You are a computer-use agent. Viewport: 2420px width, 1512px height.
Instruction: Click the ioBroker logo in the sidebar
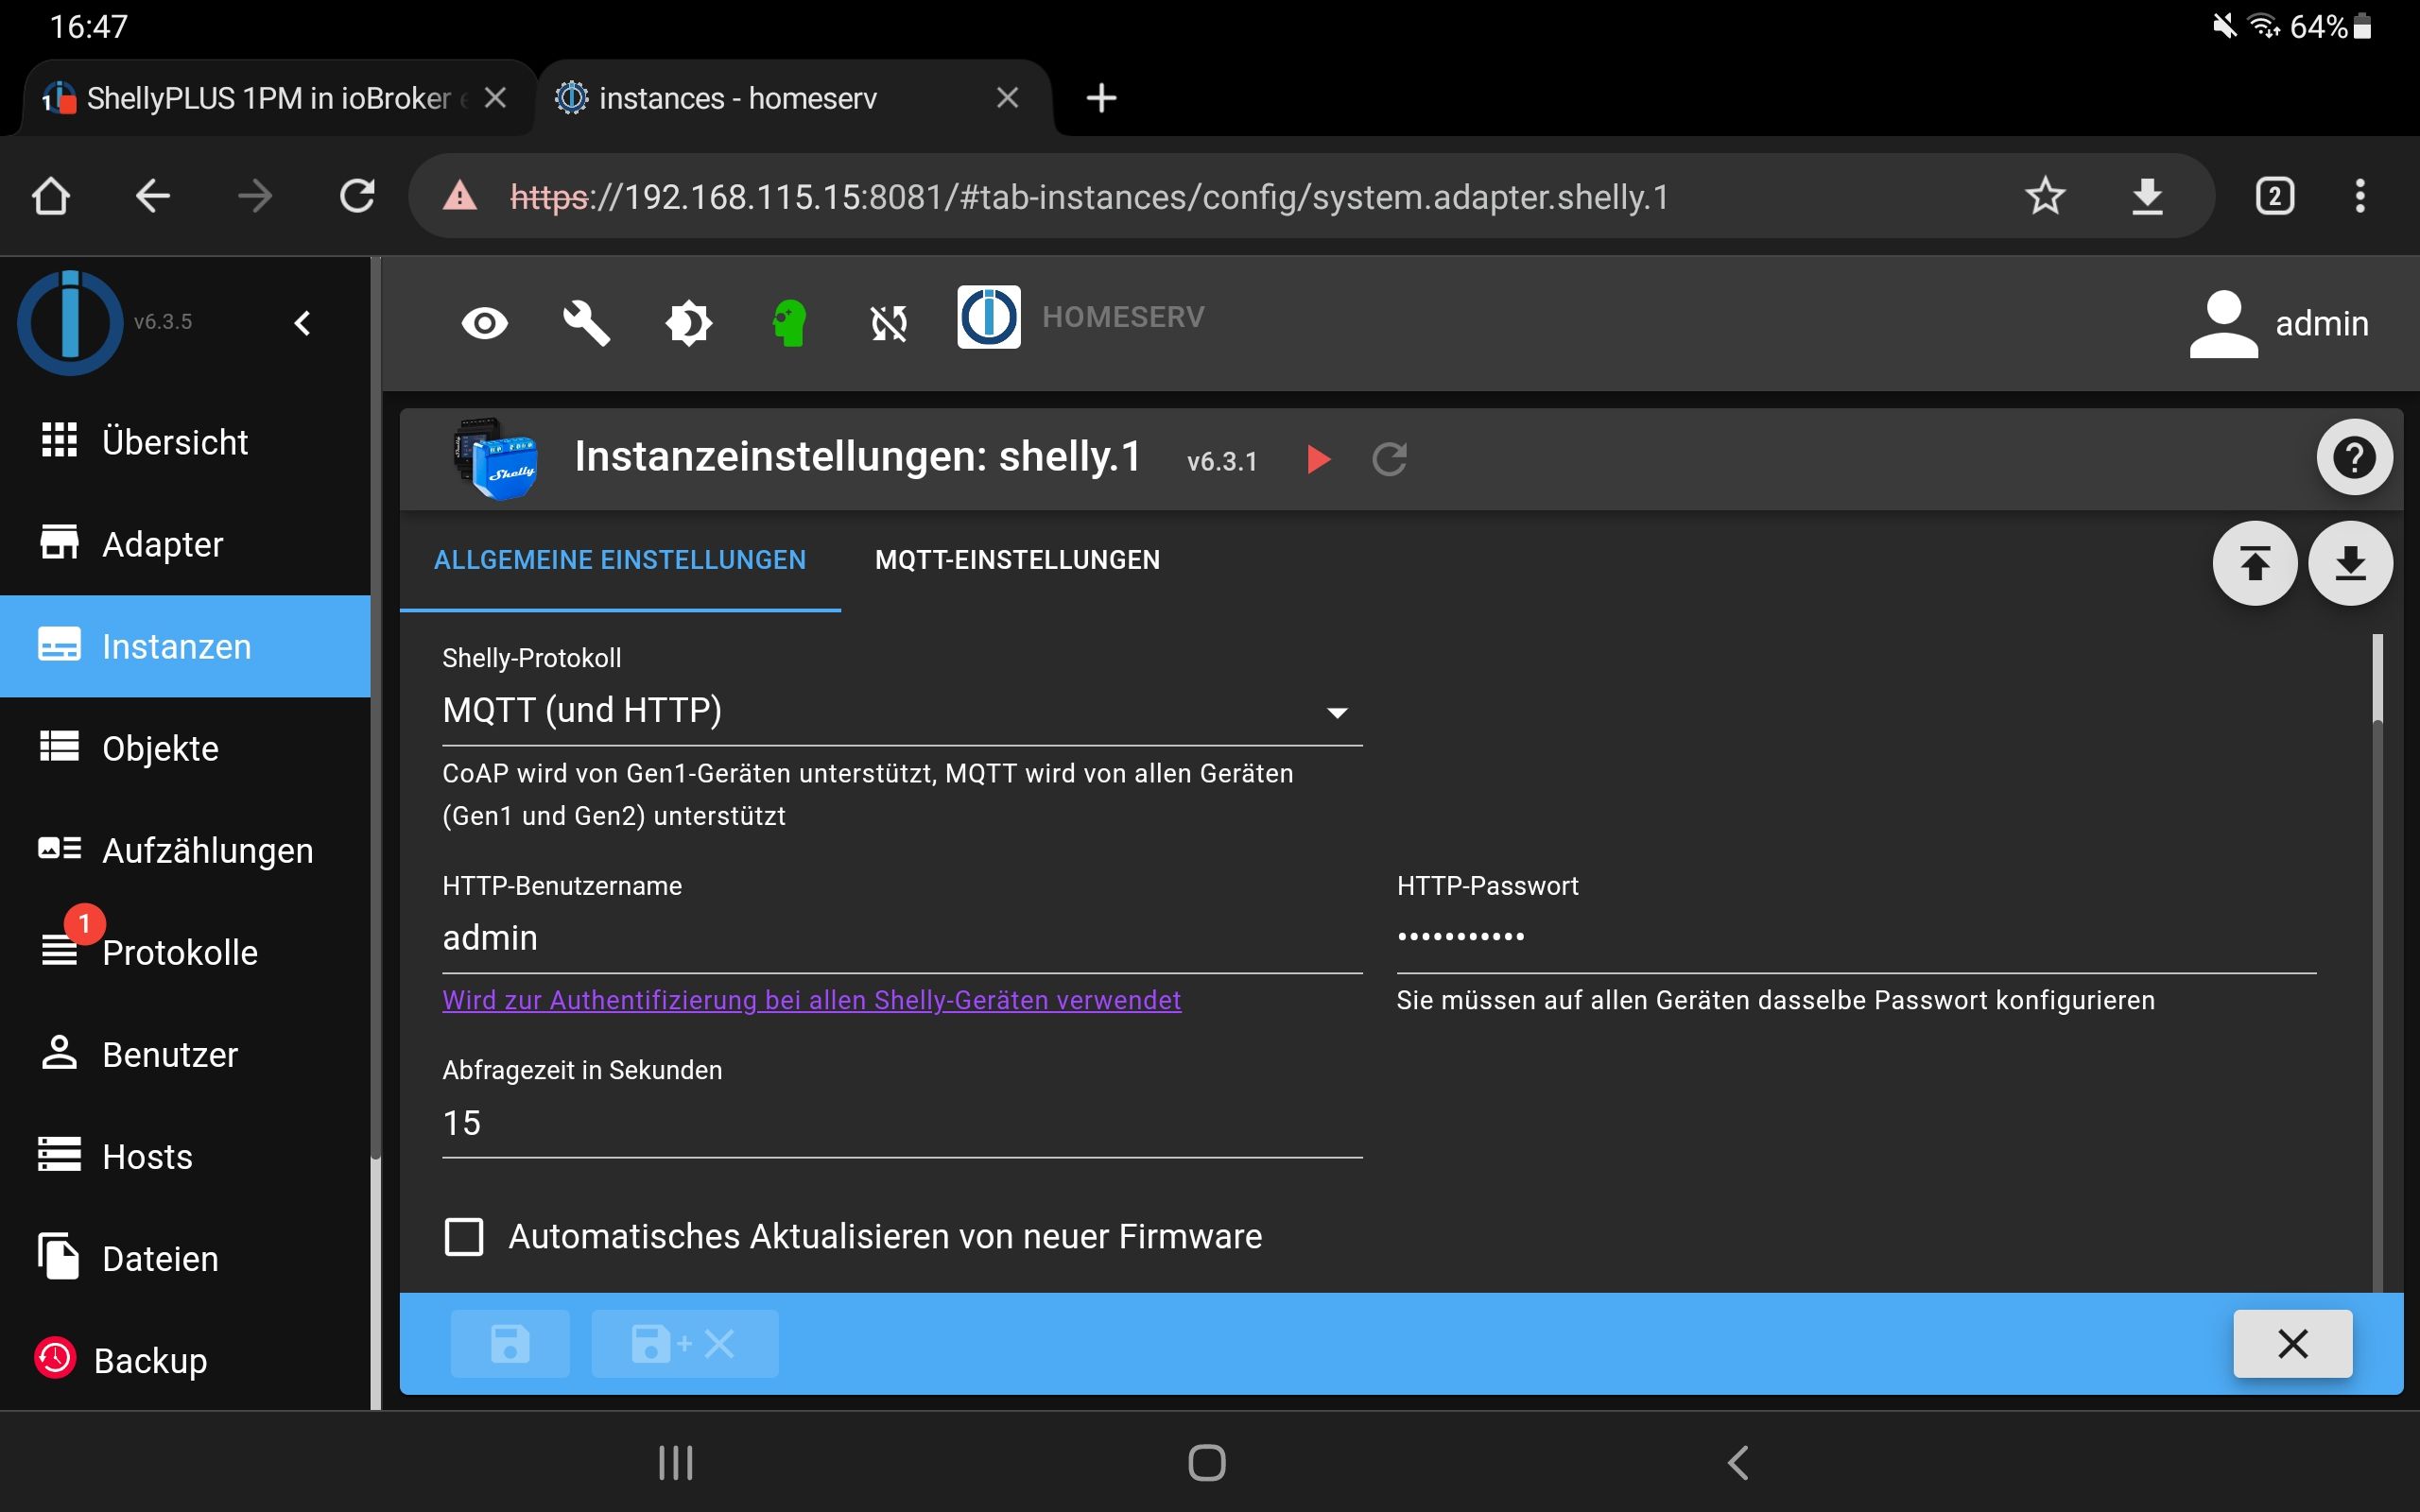coord(70,322)
